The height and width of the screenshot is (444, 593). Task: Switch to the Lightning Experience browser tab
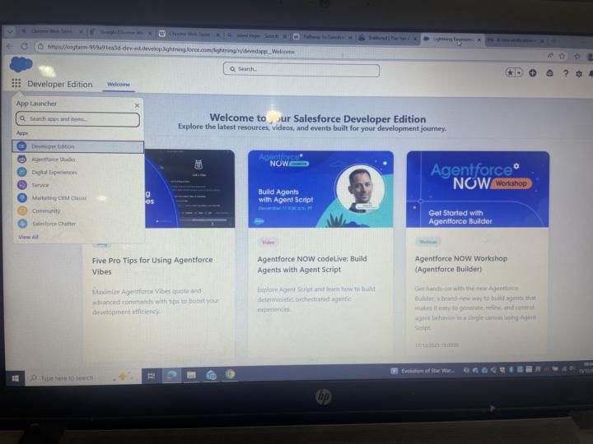tap(452, 39)
